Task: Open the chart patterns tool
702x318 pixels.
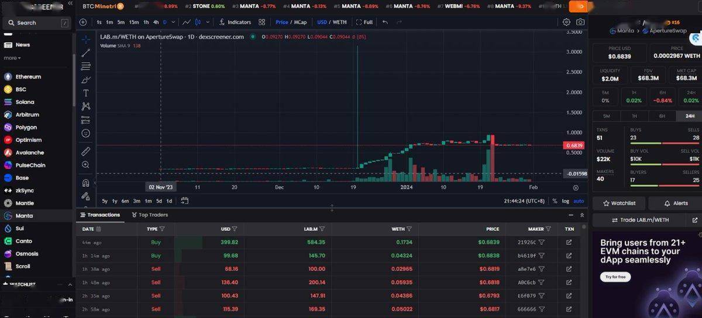Action: (85, 106)
